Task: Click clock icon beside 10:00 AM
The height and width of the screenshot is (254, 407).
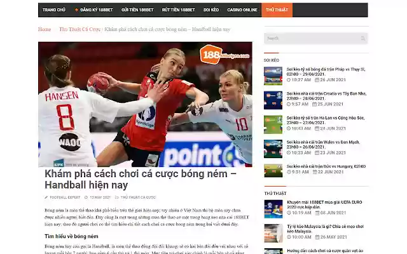Action: [289, 237]
